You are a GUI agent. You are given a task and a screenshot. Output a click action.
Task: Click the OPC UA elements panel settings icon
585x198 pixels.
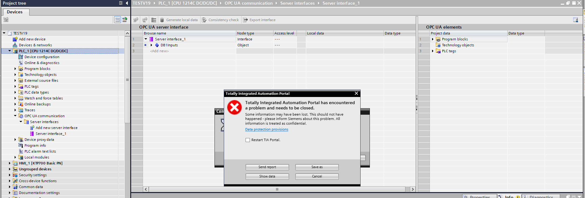(x=575, y=20)
